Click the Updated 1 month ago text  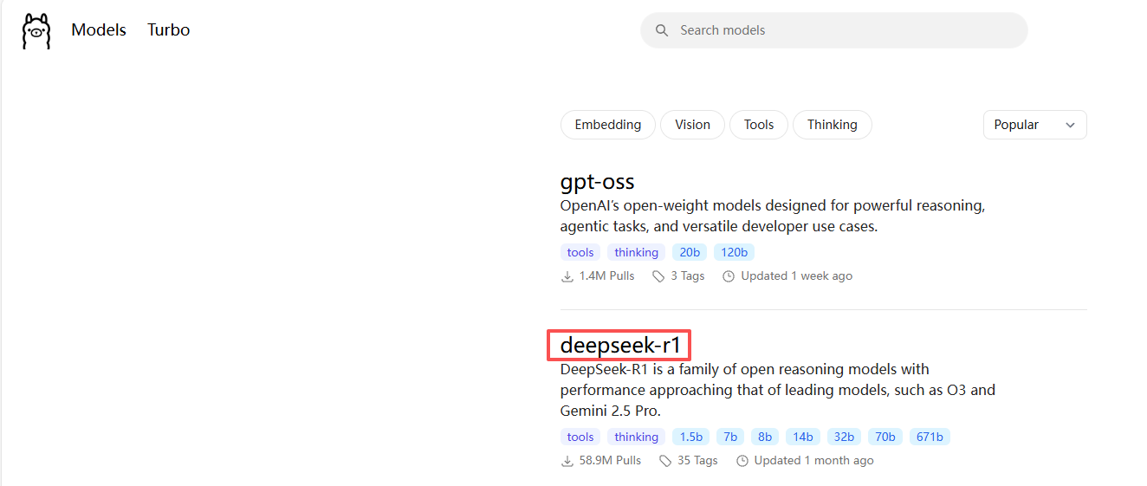pos(814,461)
